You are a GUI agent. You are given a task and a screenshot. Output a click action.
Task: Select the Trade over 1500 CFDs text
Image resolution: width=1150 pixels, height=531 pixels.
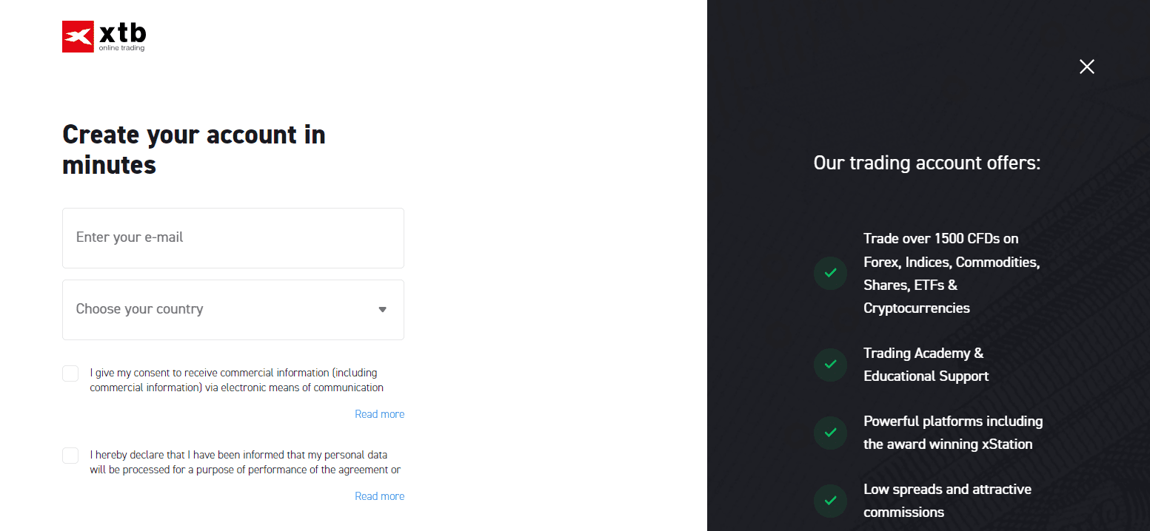click(952, 273)
